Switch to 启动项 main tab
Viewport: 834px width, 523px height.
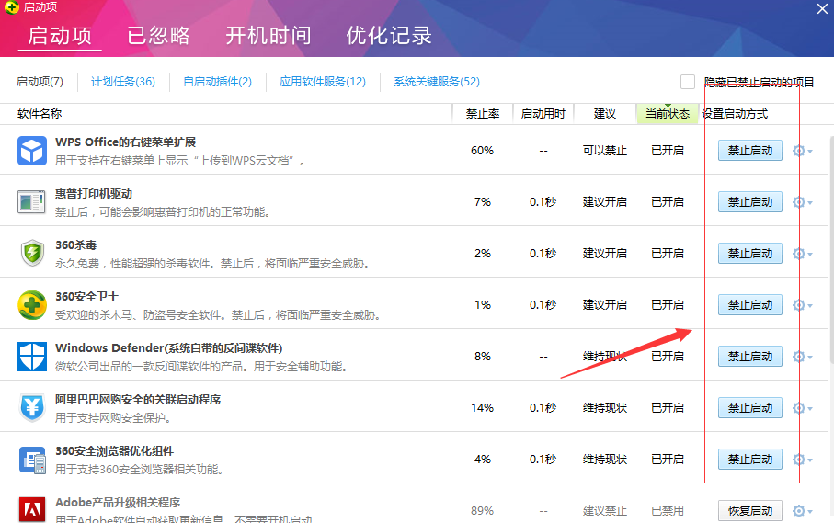[x=60, y=36]
